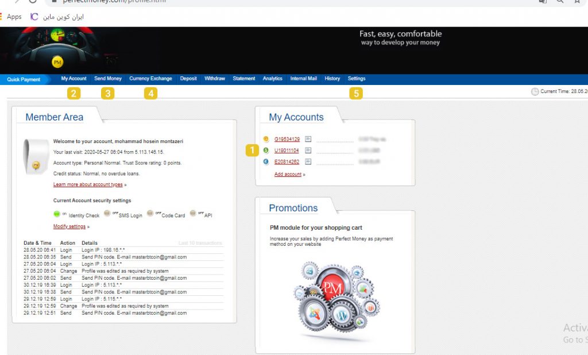Toggle the green Identity Check indicator
Image resolution: width=588 pixels, height=355 pixels.
[x=57, y=214]
